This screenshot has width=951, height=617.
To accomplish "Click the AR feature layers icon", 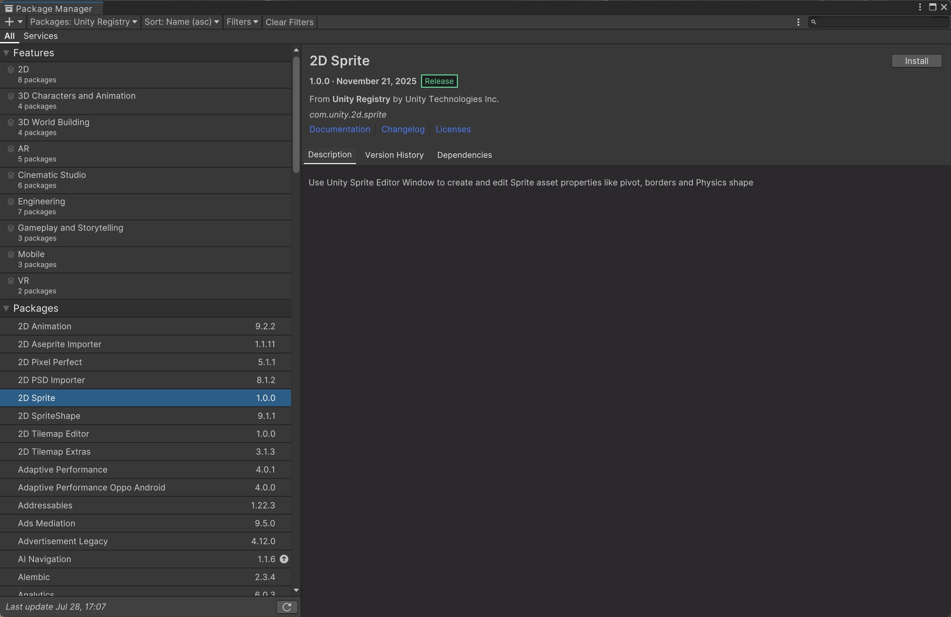I will [x=10, y=149].
